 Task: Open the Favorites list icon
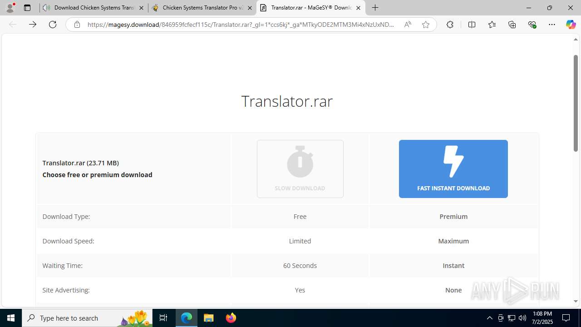pos(492,25)
